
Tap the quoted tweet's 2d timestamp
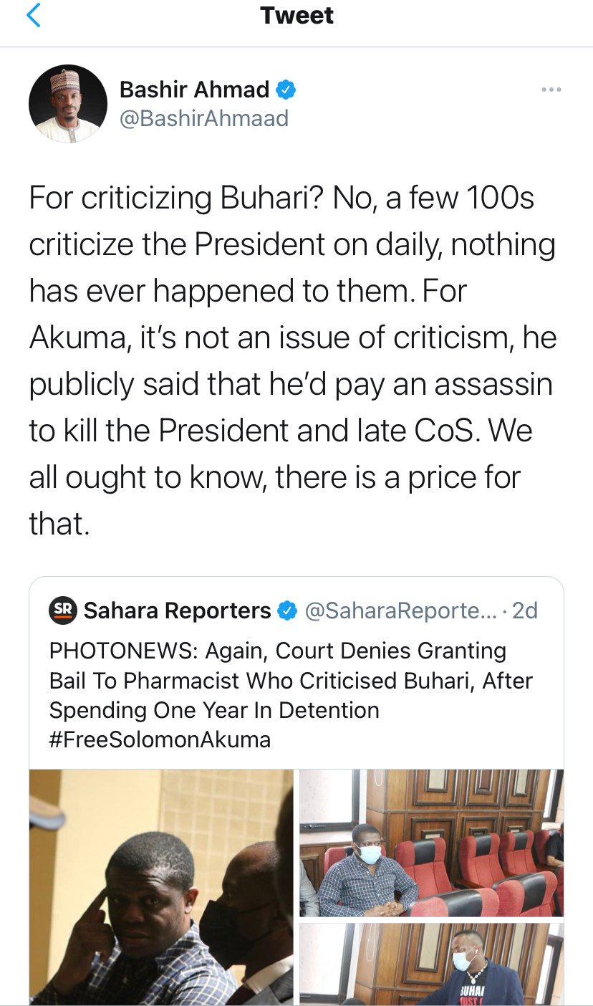pyautogui.click(x=526, y=610)
